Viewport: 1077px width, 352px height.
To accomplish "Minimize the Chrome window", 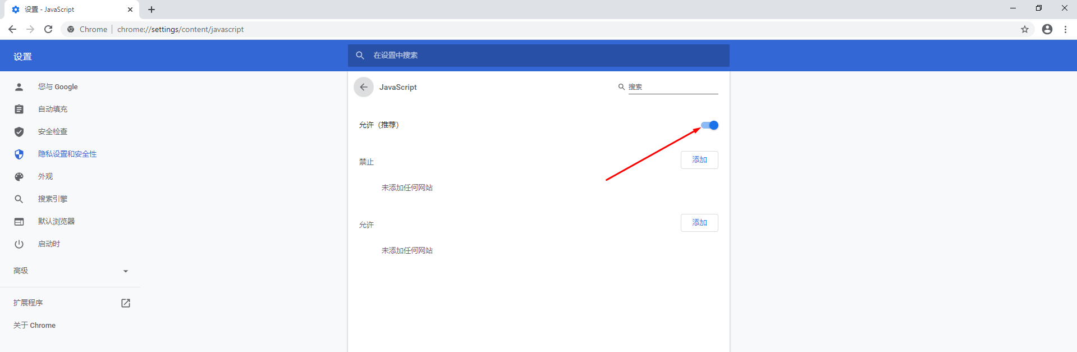I will 1013,8.
